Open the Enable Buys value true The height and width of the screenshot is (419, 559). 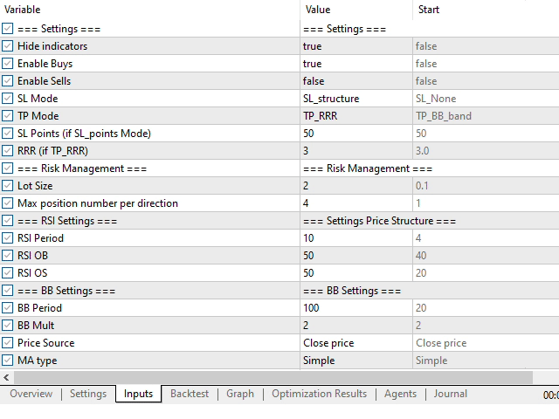356,64
